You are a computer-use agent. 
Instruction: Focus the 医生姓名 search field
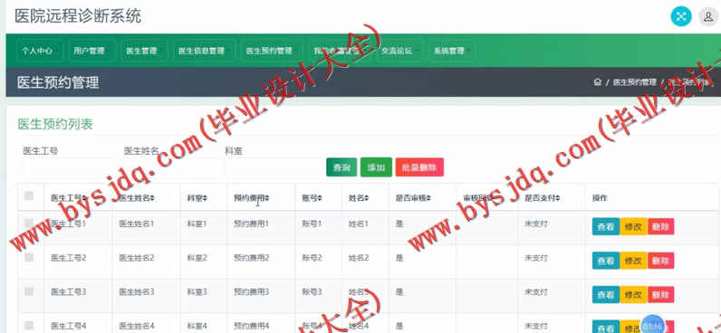pos(173,167)
